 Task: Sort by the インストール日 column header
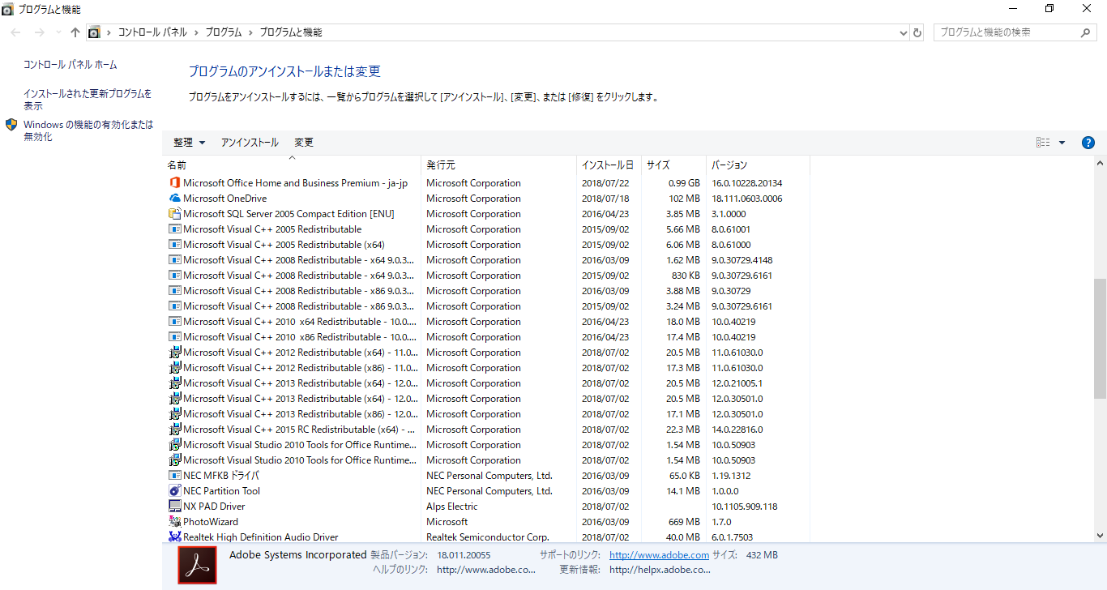pyautogui.click(x=609, y=165)
